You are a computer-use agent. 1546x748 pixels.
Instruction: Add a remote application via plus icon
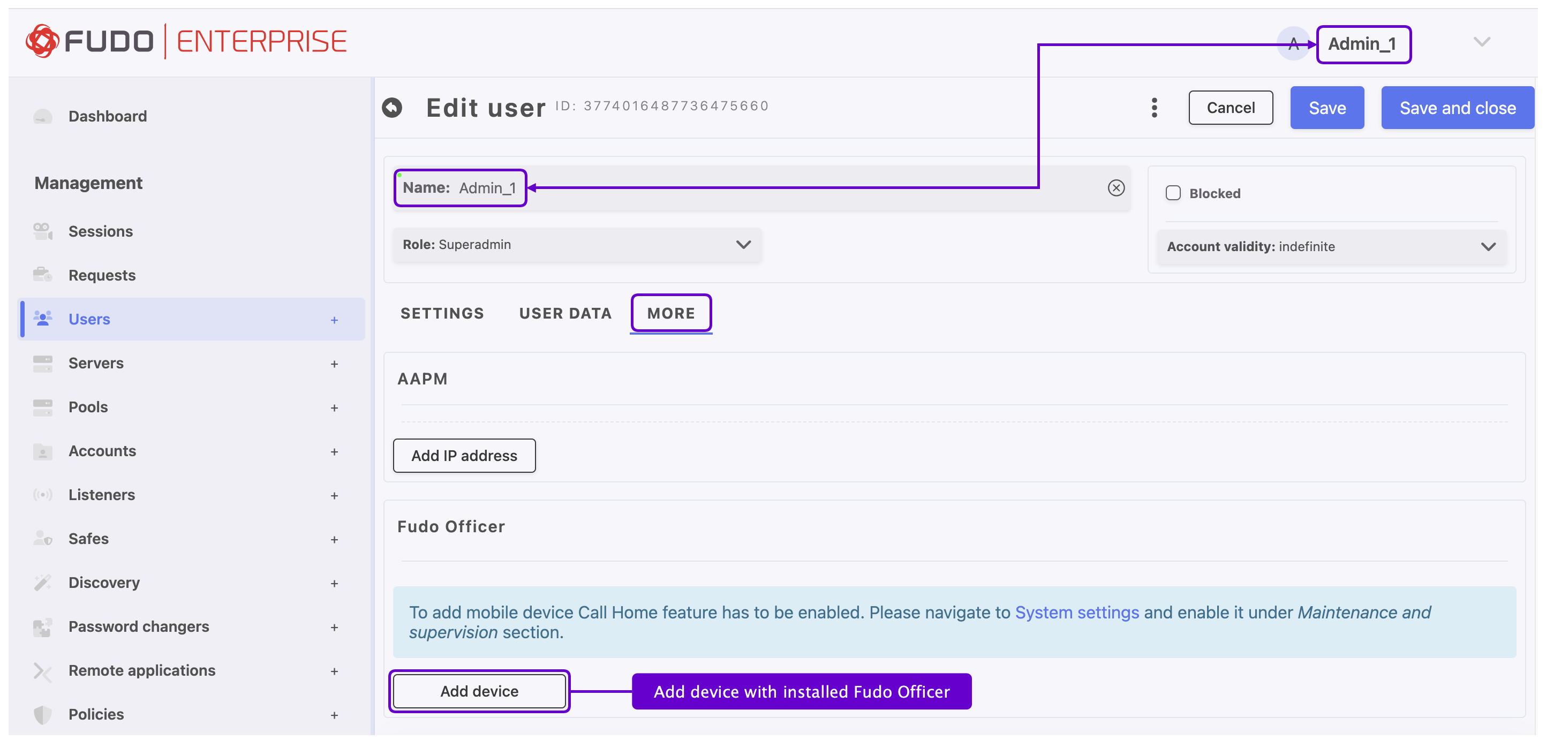click(334, 670)
